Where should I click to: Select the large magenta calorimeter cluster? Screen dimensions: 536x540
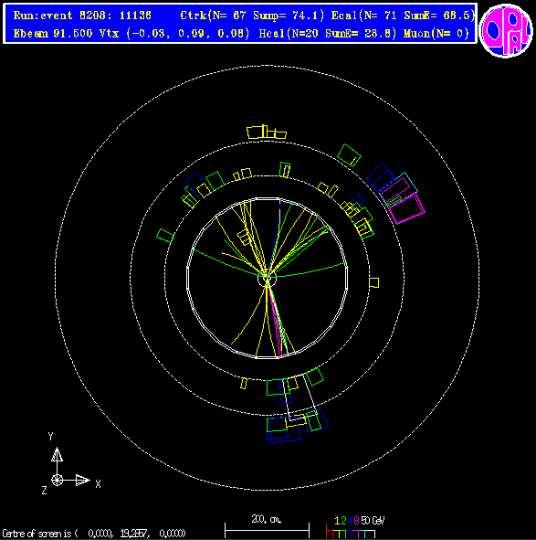407,208
